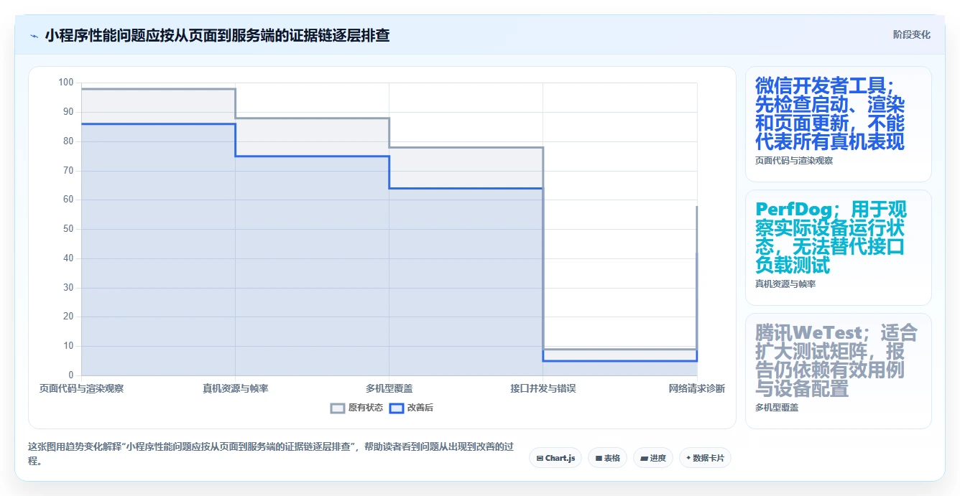Open the 腾讯WeTest card
The height and width of the screenshot is (496, 960).
839,371
